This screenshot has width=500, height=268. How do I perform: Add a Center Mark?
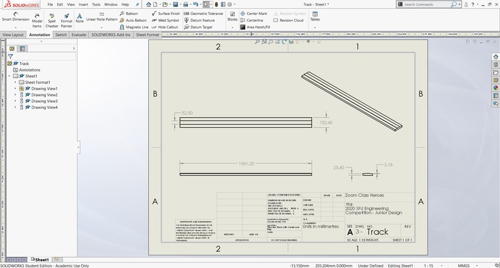[x=254, y=14]
